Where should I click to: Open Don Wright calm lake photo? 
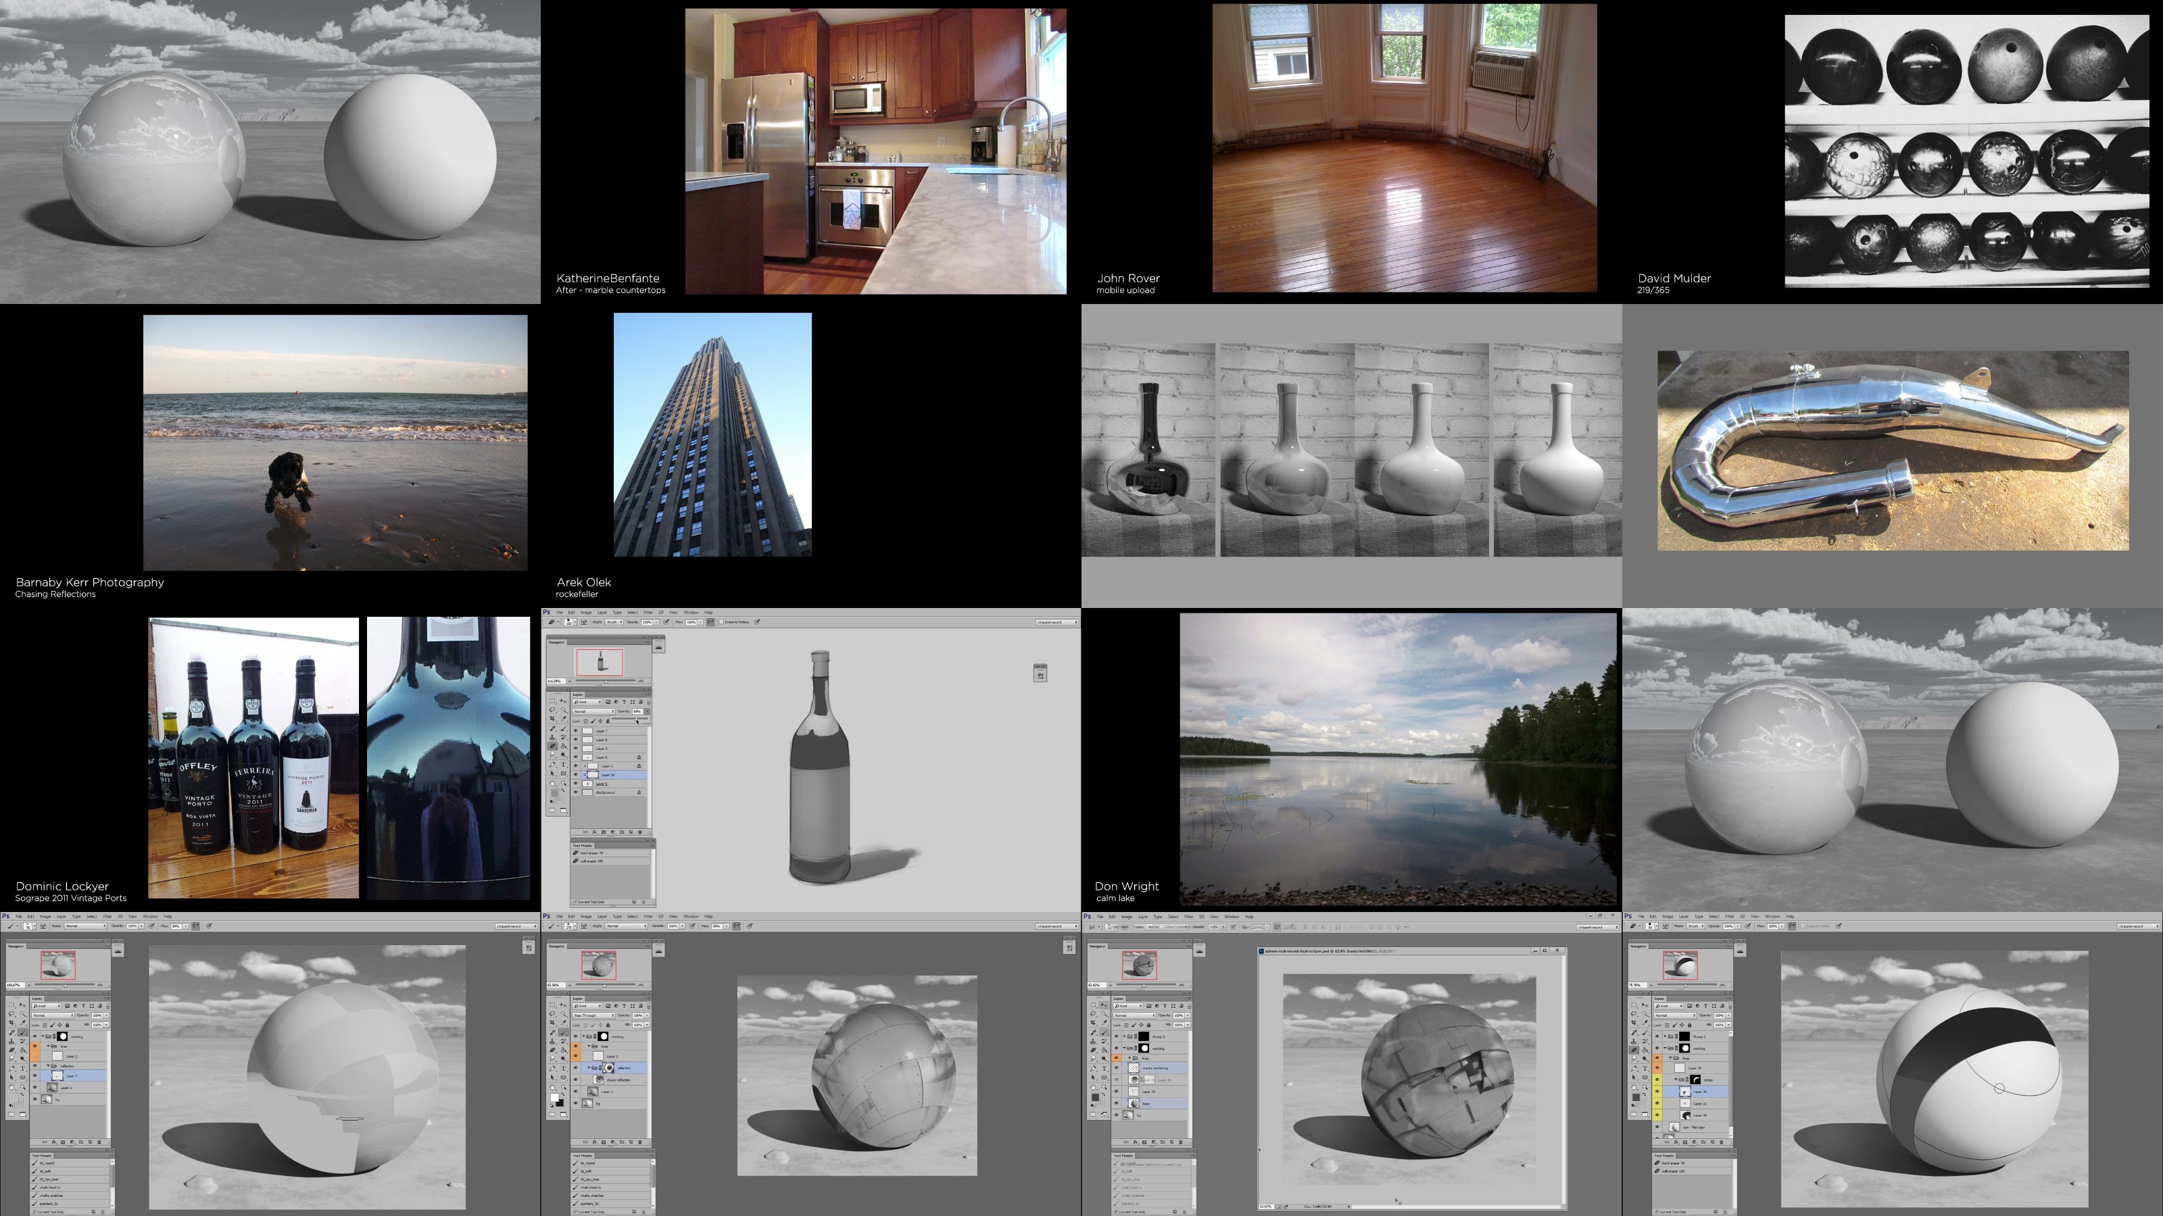click(1398, 759)
